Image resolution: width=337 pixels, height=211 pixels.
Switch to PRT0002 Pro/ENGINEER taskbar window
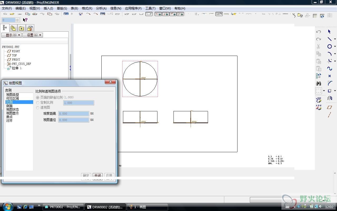coord(63,207)
